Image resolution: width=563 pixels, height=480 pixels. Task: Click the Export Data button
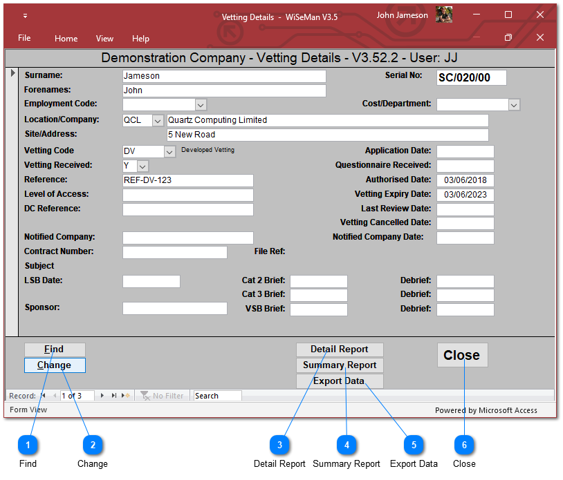point(339,381)
